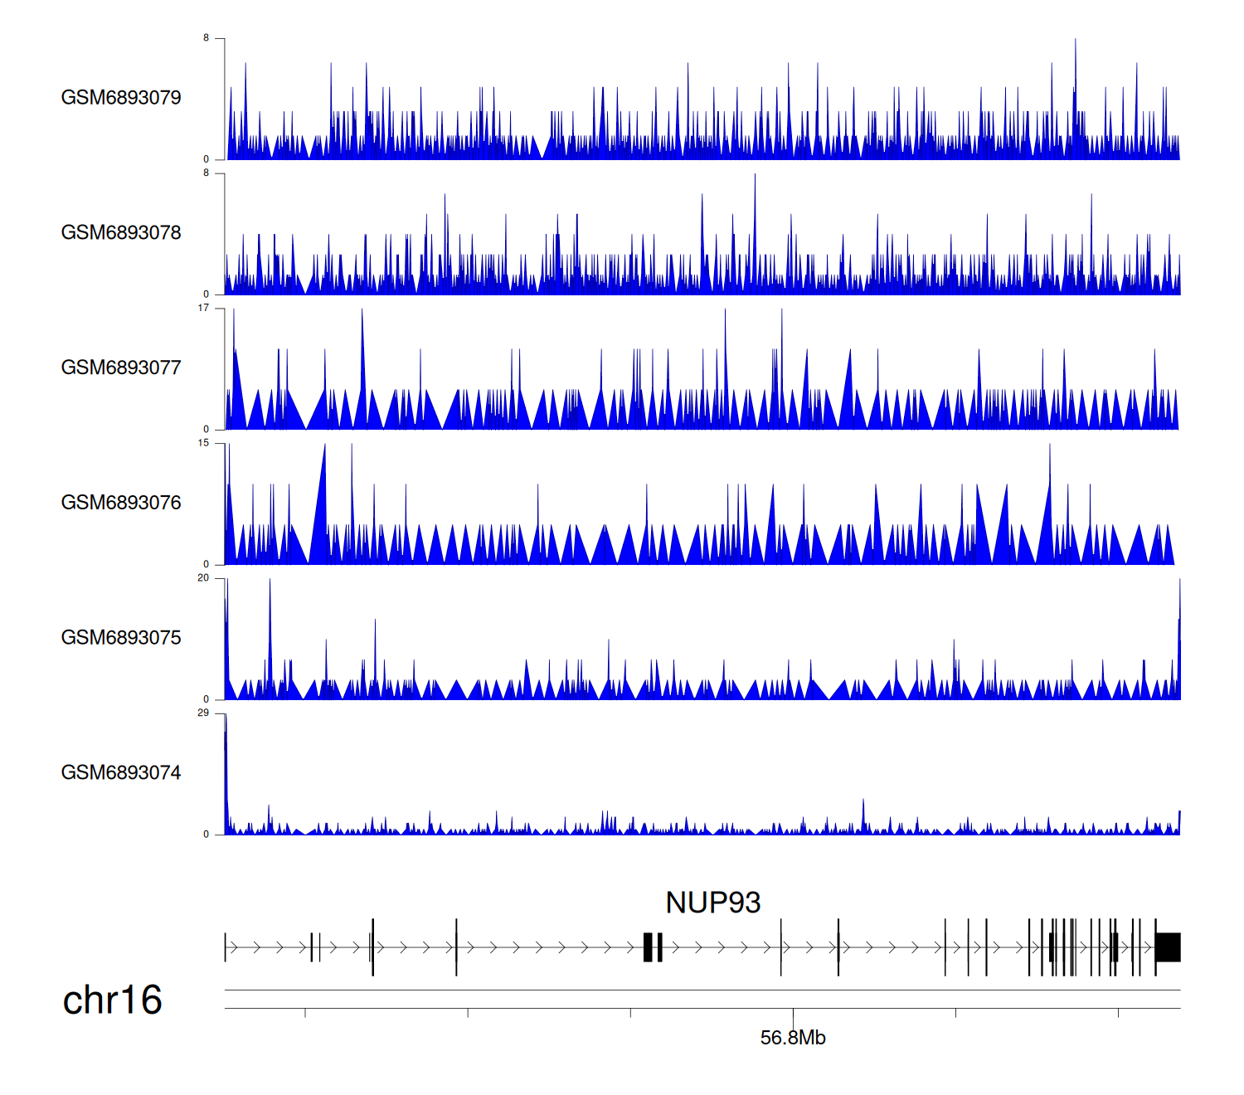Select the GSM6893078 track label

tap(121, 233)
